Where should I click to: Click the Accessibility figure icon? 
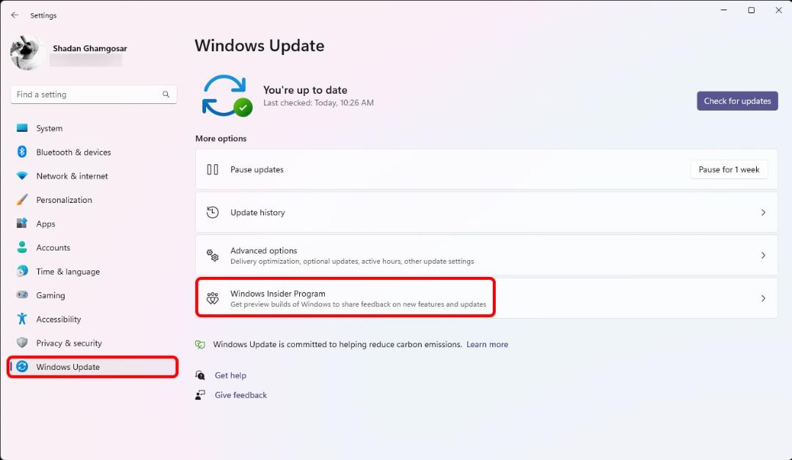[x=22, y=319]
